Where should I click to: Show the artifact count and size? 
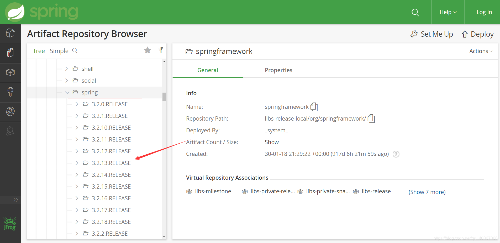pyautogui.click(x=272, y=142)
